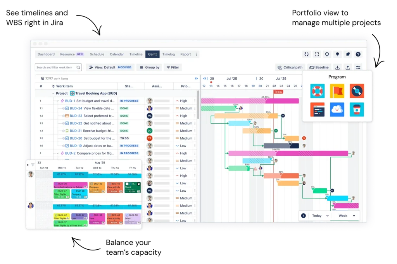Open the help question mark icon
This screenshot has width=397, height=264.
click(358, 54)
